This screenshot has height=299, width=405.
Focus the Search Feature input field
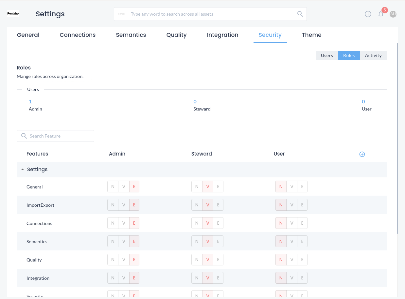tap(59, 136)
